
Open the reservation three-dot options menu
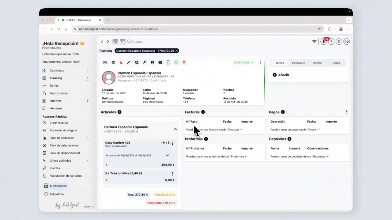[260, 62]
